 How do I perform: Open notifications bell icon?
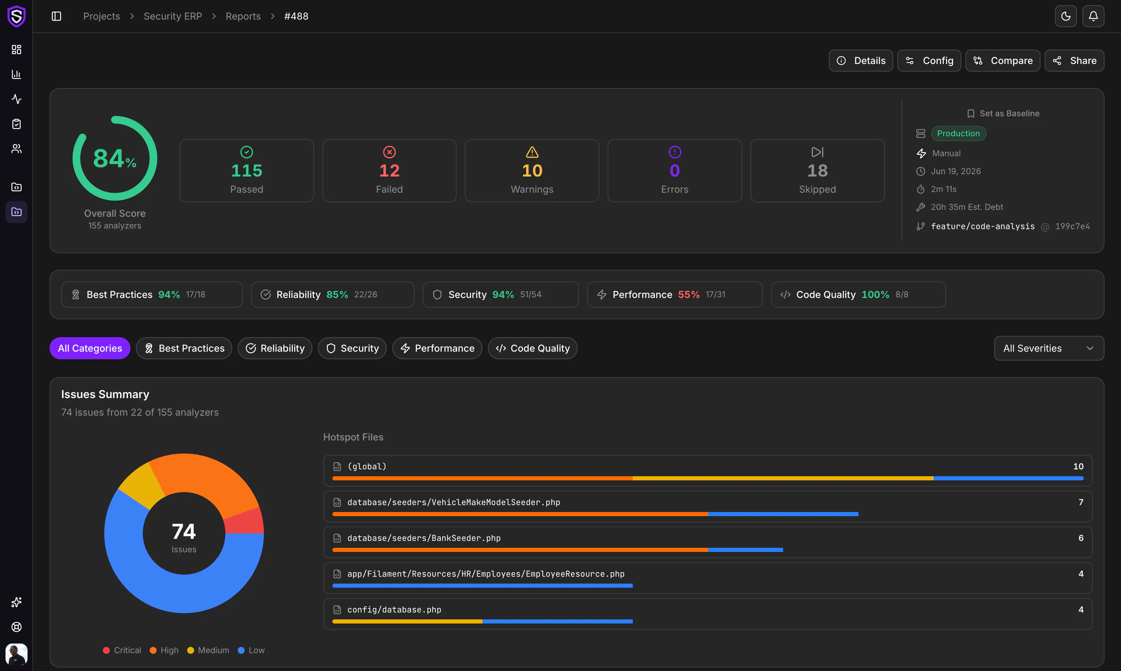pyautogui.click(x=1093, y=16)
